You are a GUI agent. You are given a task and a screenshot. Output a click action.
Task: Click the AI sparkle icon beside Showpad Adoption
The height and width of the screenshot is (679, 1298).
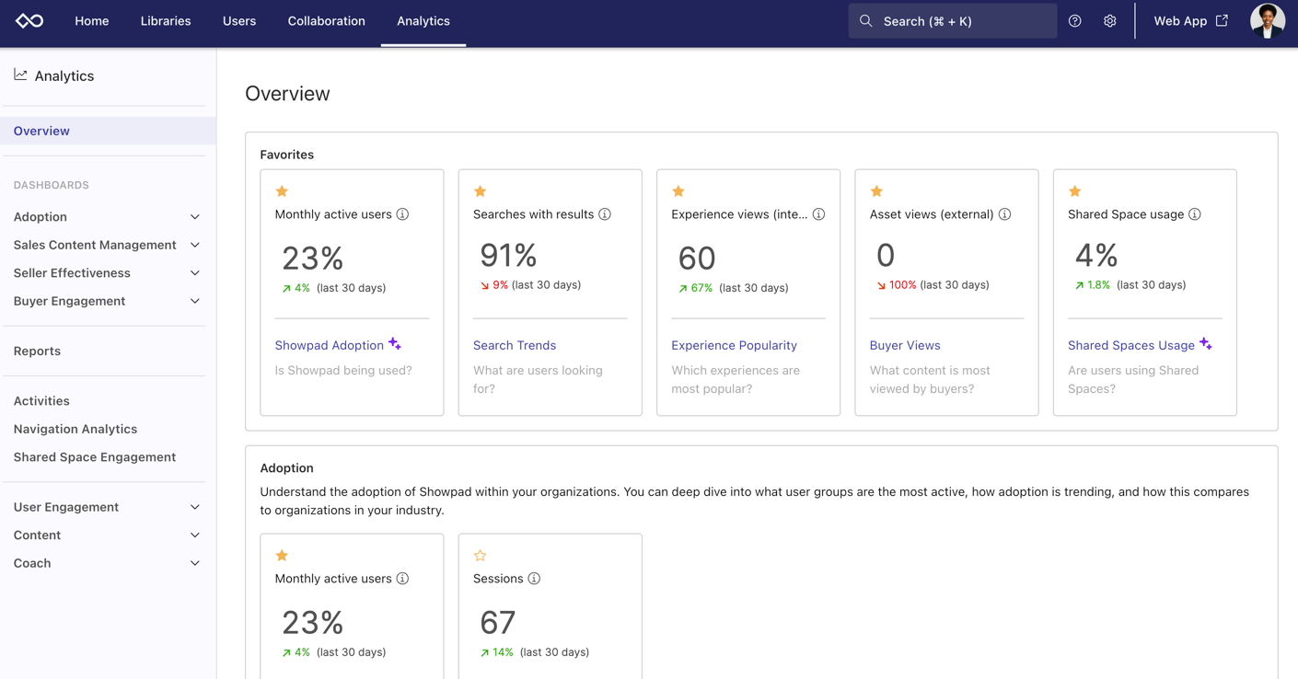point(395,343)
